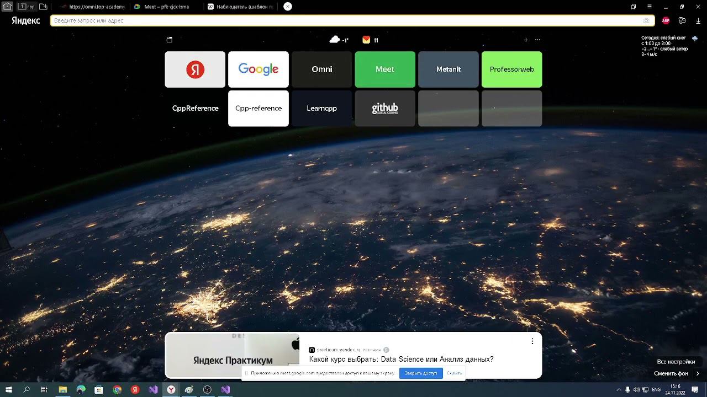Switch to the Наблюдатель tab
Viewport: 707px width, 397px height.
click(x=241, y=7)
